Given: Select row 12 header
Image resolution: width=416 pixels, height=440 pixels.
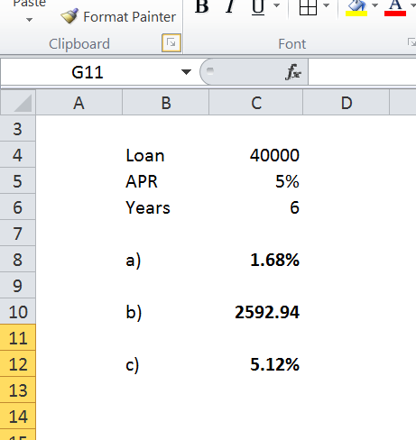Looking at the screenshot, I should pos(17,364).
